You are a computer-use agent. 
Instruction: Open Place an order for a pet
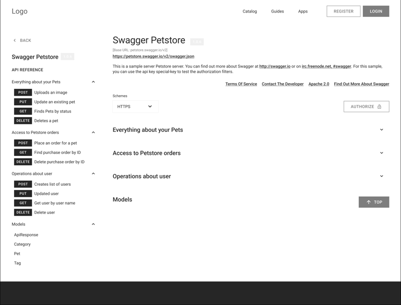point(55,143)
